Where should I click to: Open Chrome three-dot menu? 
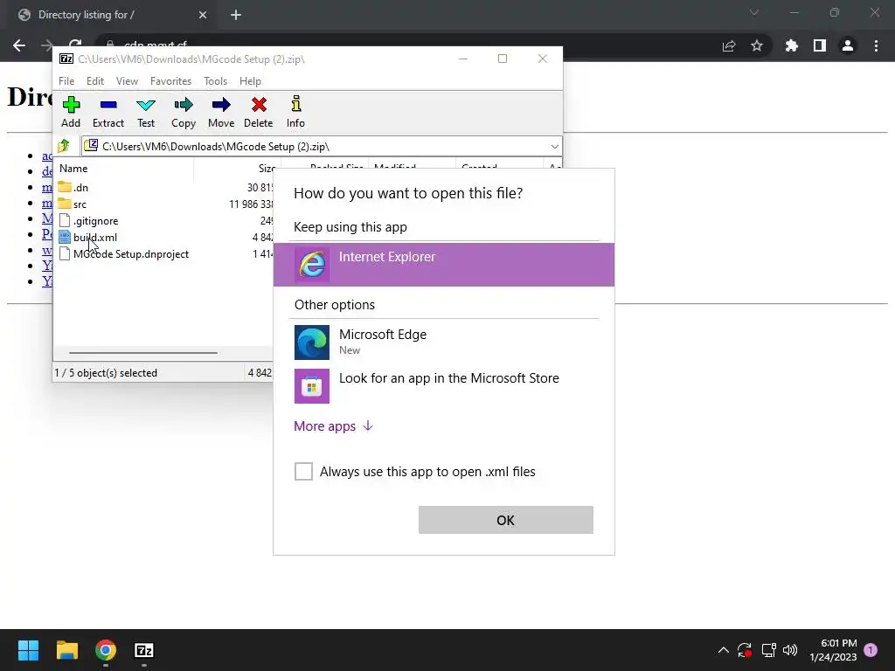click(876, 45)
